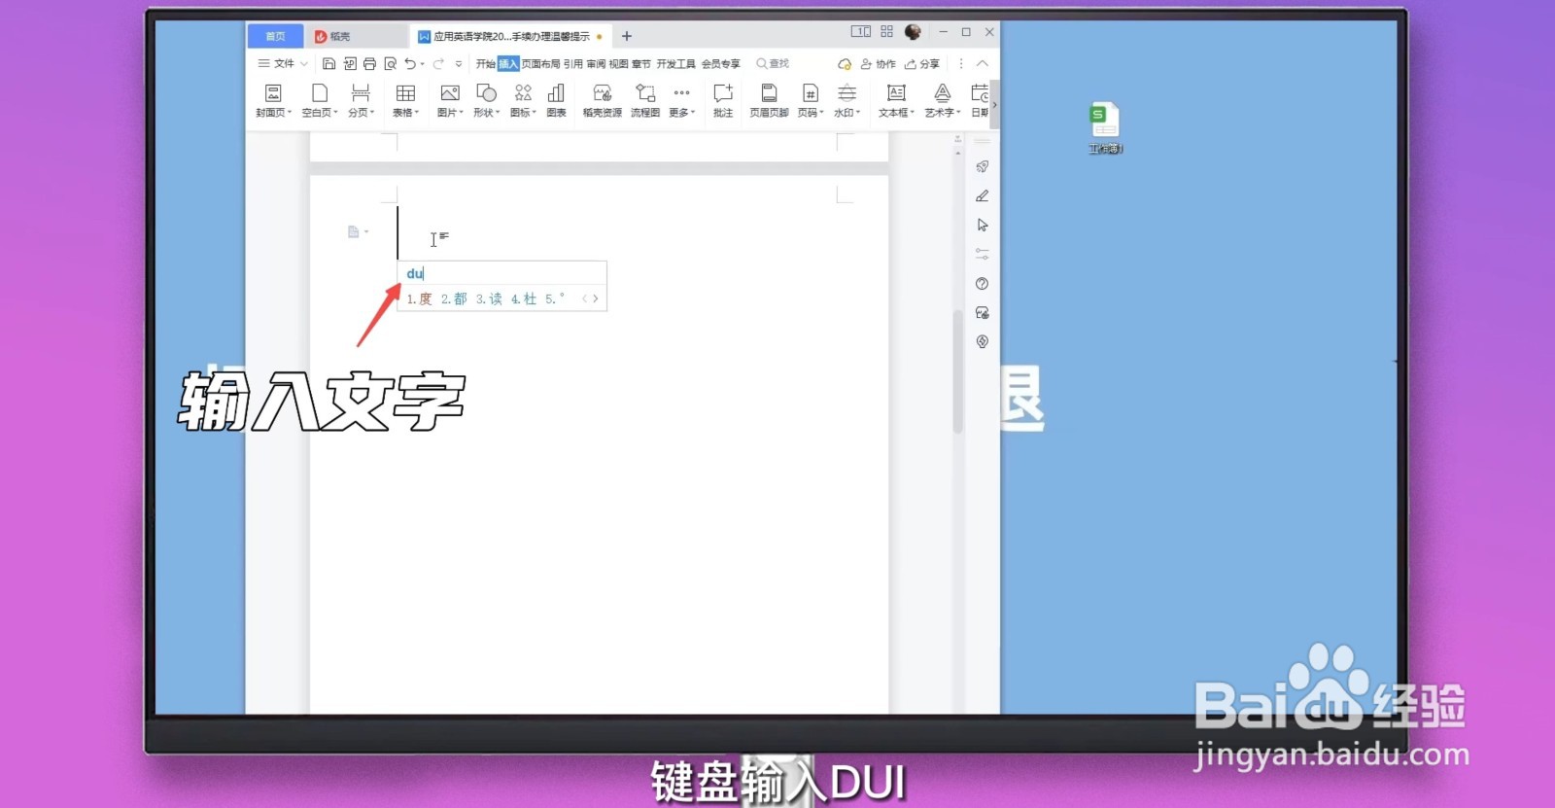The height and width of the screenshot is (808, 1555).
Task: Open the 引用 ribbon tab
Action: (x=573, y=63)
